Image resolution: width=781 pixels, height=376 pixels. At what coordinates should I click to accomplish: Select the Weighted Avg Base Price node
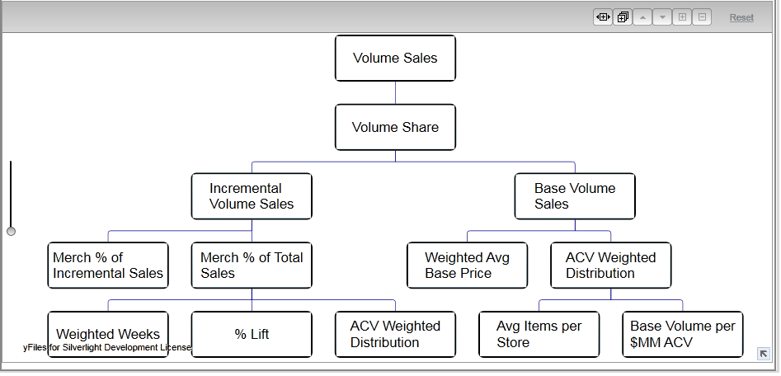[x=467, y=266]
